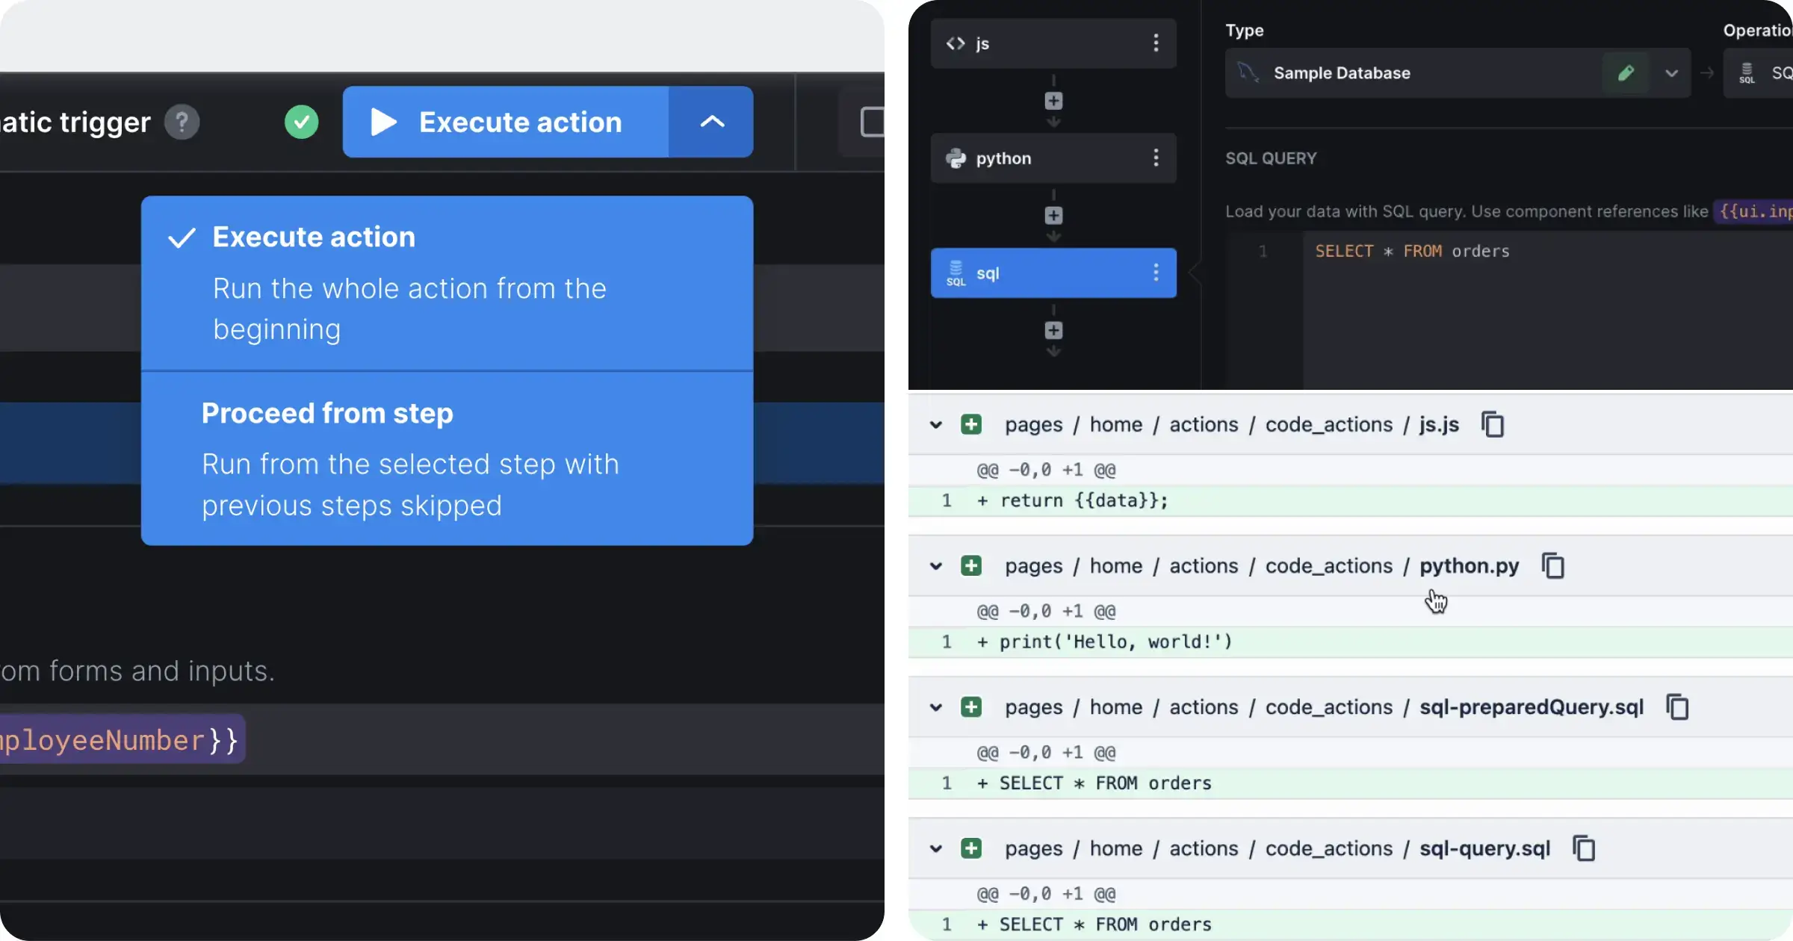Click the python logo icon in step
The width and height of the screenshot is (1793, 941).
tap(956, 158)
